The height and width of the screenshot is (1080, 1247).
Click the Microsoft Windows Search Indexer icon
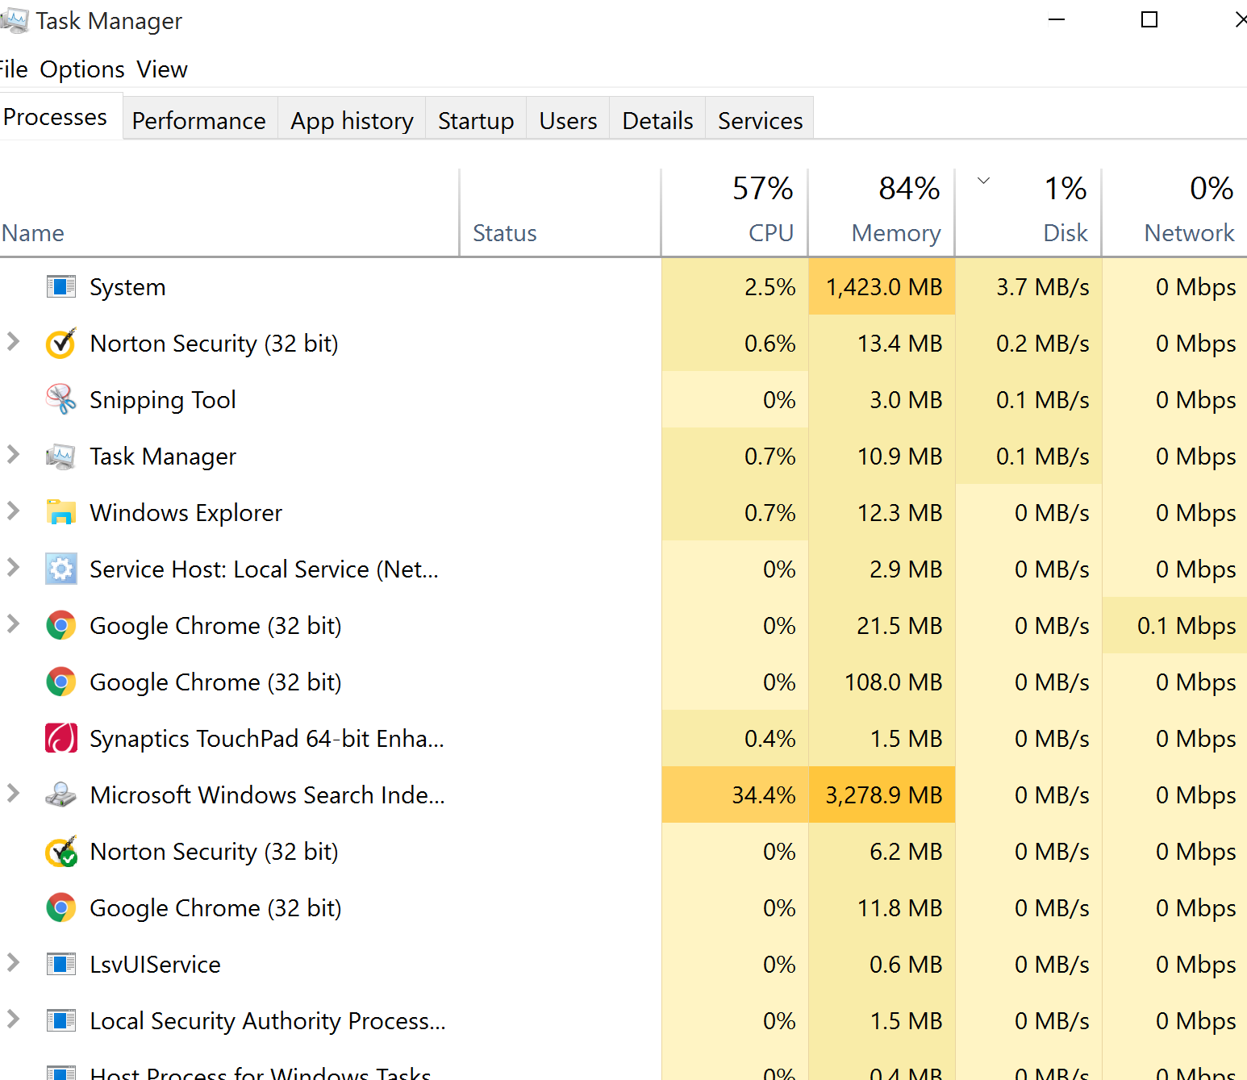pyautogui.click(x=61, y=794)
